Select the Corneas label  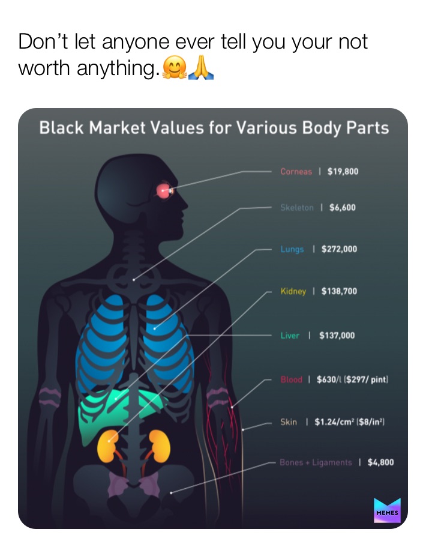(296, 172)
